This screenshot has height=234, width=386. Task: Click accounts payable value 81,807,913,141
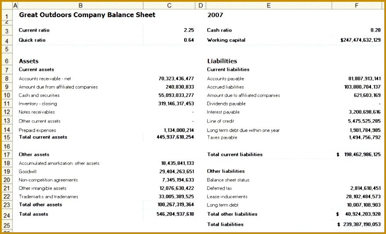pyautogui.click(x=364, y=79)
